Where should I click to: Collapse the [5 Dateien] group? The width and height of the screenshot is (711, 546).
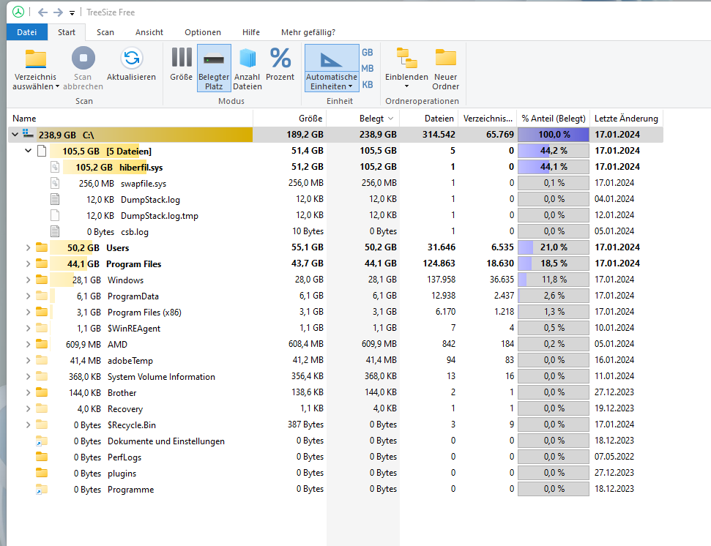[28, 151]
